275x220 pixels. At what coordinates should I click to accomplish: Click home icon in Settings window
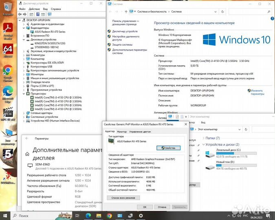(27, 154)
